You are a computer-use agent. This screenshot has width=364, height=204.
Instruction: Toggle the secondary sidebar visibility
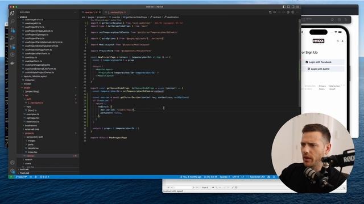click(293, 7)
